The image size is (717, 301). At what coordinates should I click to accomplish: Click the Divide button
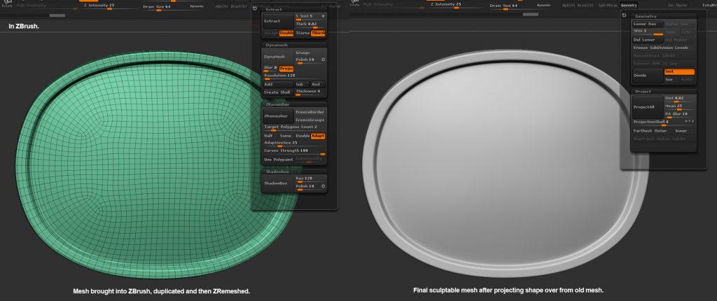click(x=648, y=76)
